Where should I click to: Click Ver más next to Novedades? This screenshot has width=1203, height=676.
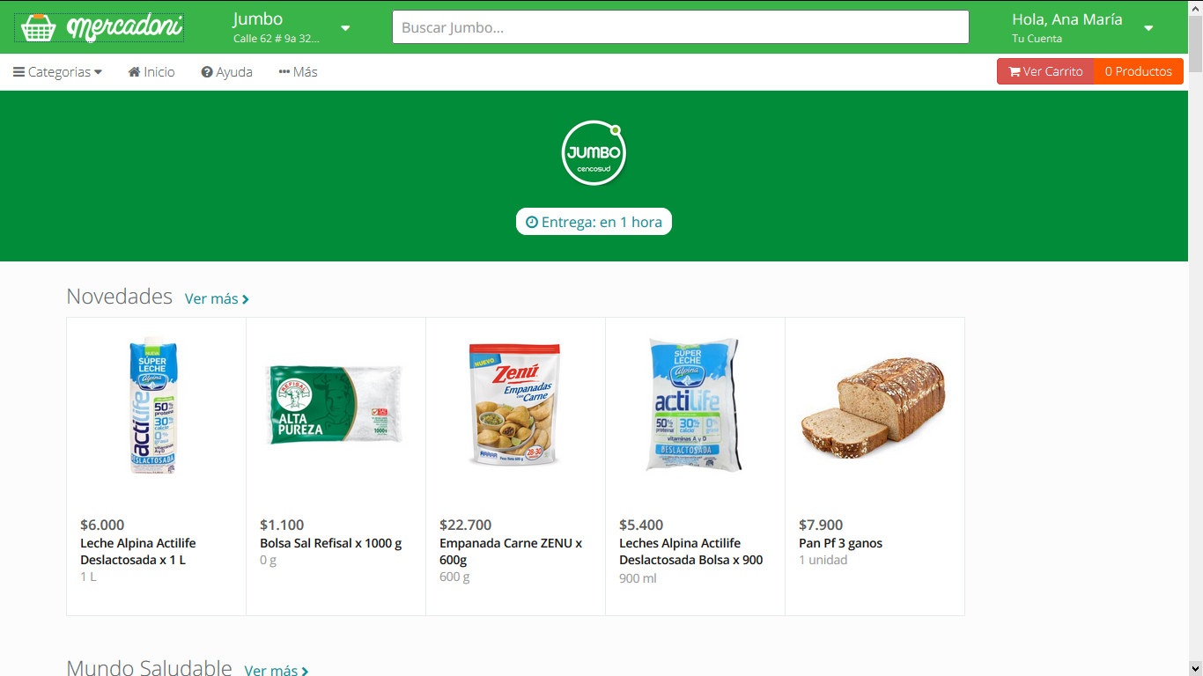click(x=217, y=299)
